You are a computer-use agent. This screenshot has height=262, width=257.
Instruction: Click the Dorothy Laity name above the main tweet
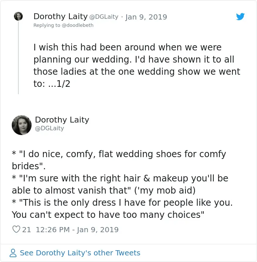[x=62, y=120]
